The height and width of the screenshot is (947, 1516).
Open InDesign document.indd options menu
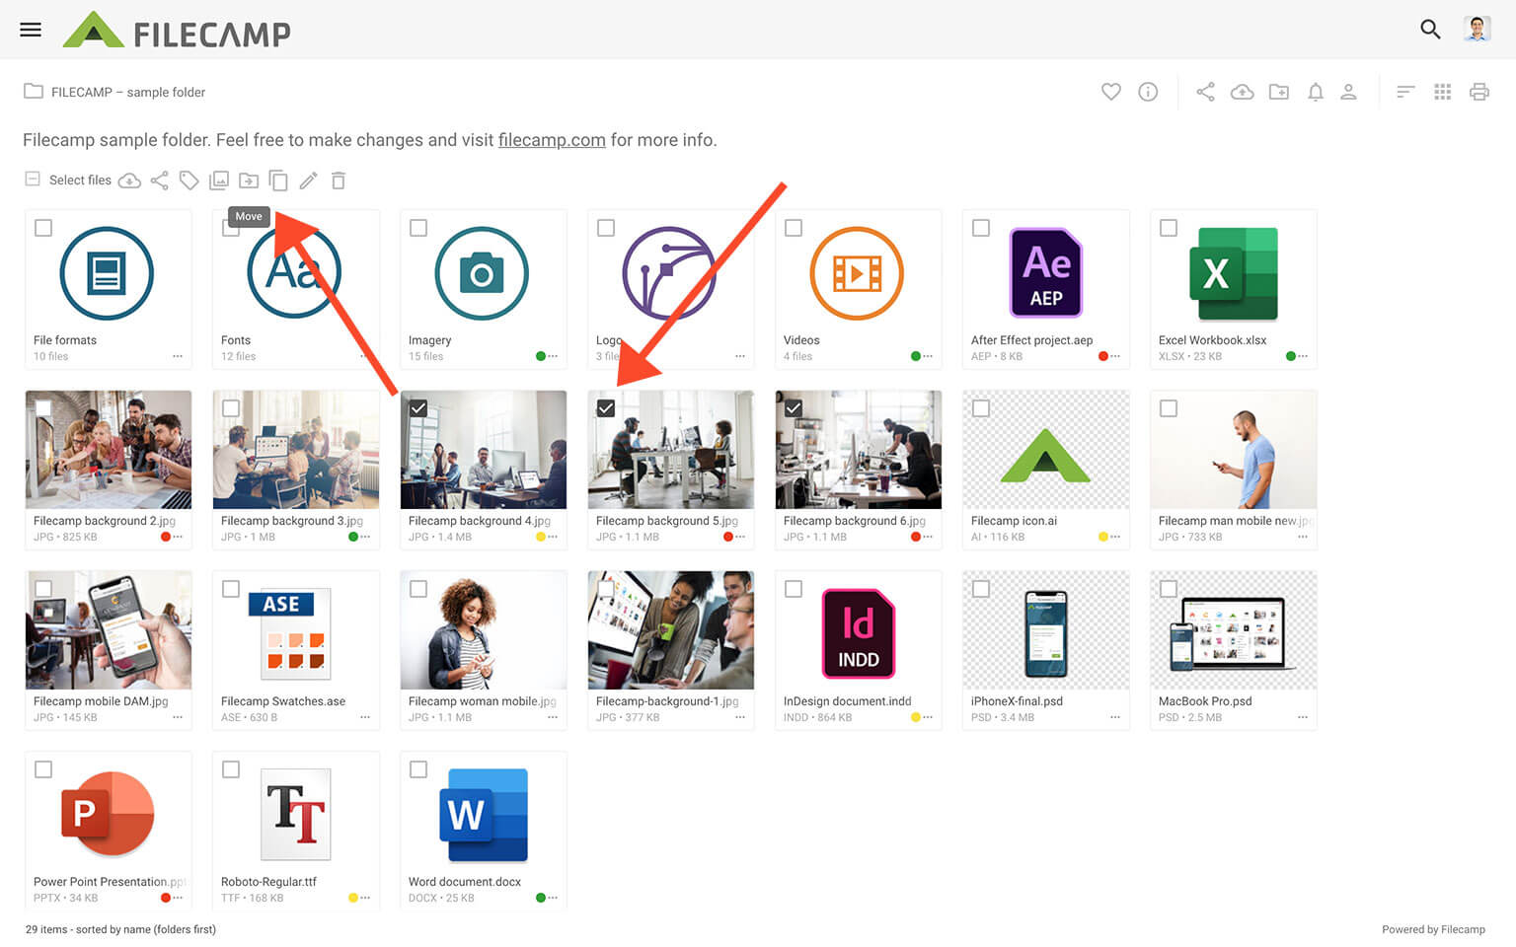click(928, 717)
